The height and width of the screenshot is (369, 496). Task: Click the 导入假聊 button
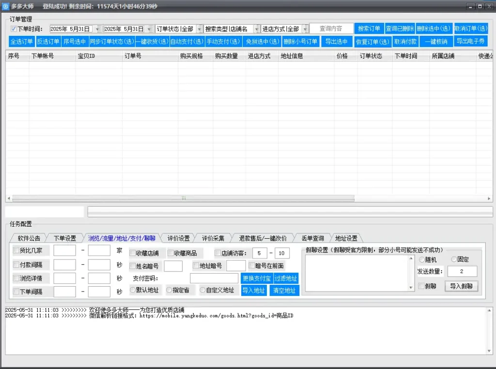tap(461, 286)
